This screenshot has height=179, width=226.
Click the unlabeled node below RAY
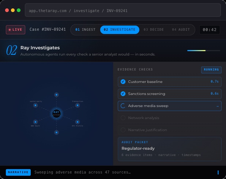[x=56, y=132]
